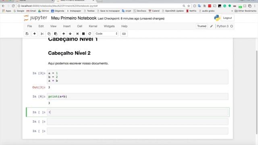The height and width of the screenshot is (145, 258).
Task: Open the Widgets menu
Action: pos(109,26)
